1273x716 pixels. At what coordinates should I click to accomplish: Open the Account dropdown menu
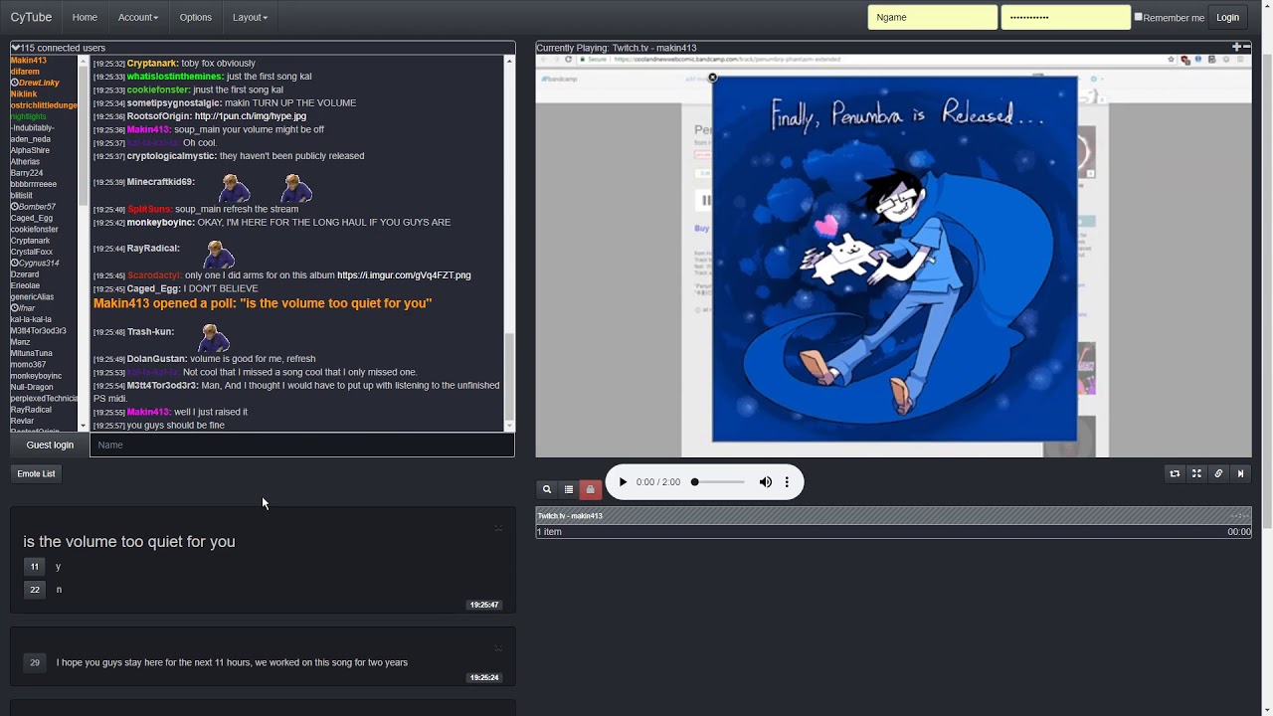[x=138, y=17]
